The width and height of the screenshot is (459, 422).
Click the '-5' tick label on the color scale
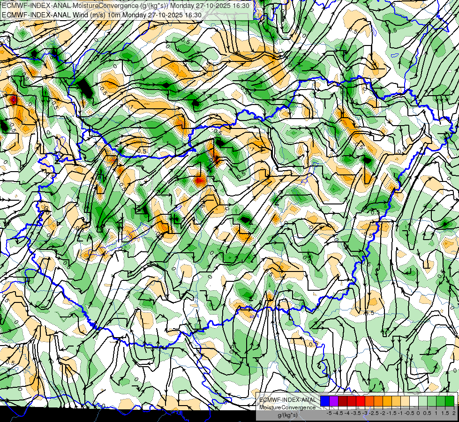click(x=329, y=413)
